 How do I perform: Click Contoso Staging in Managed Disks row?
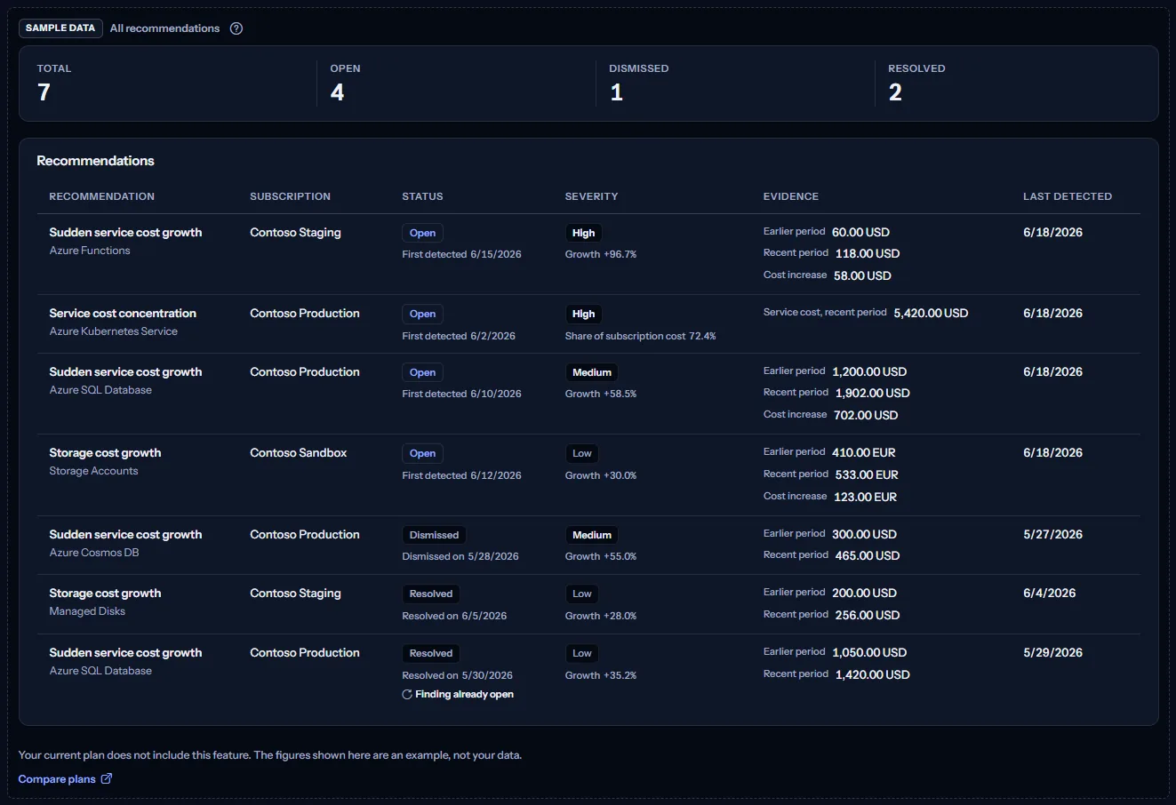tap(295, 594)
